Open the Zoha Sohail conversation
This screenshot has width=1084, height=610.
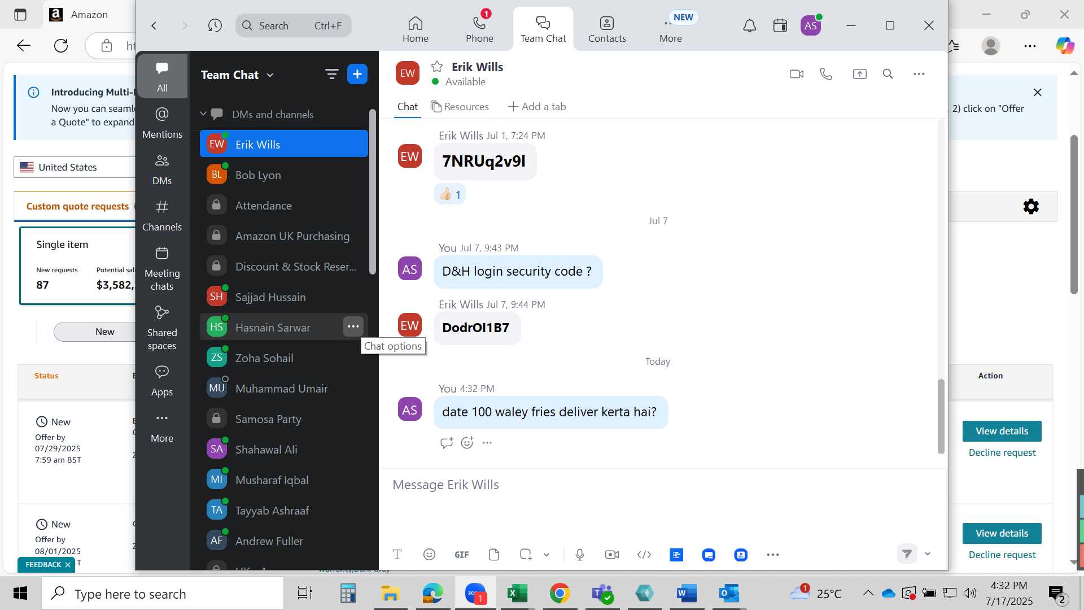point(284,358)
